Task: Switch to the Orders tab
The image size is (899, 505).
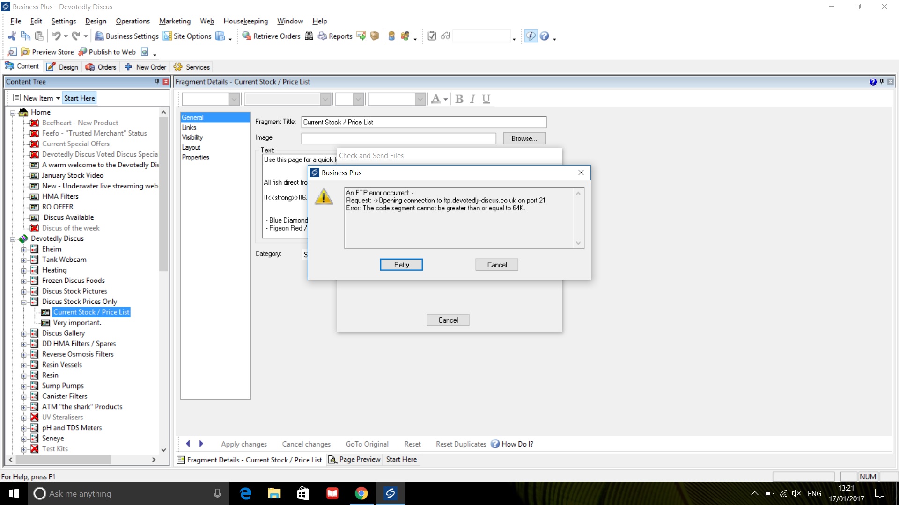Action: (101, 67)
